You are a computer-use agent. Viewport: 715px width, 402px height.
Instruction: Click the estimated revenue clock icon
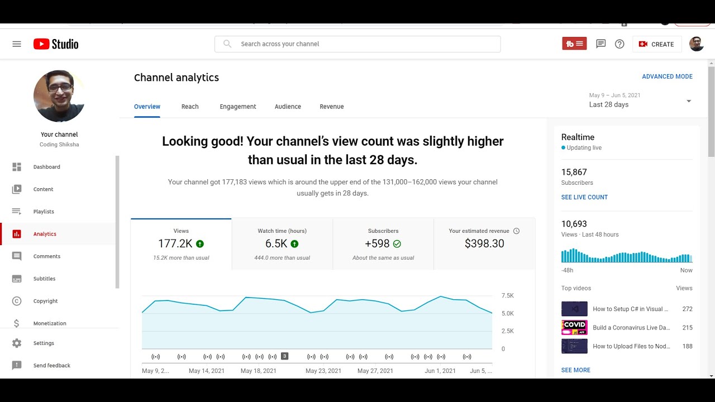pyautogui.click(x=516, y=231)
